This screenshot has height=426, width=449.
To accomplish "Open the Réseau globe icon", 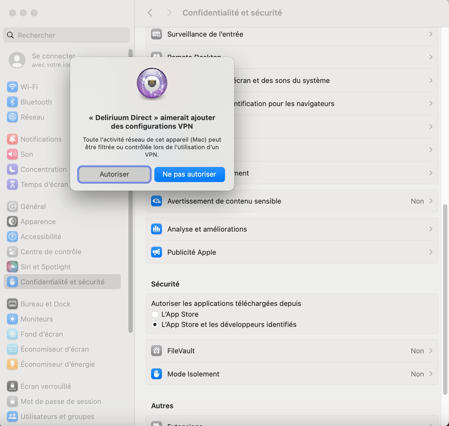I will [x=12, y=117].
